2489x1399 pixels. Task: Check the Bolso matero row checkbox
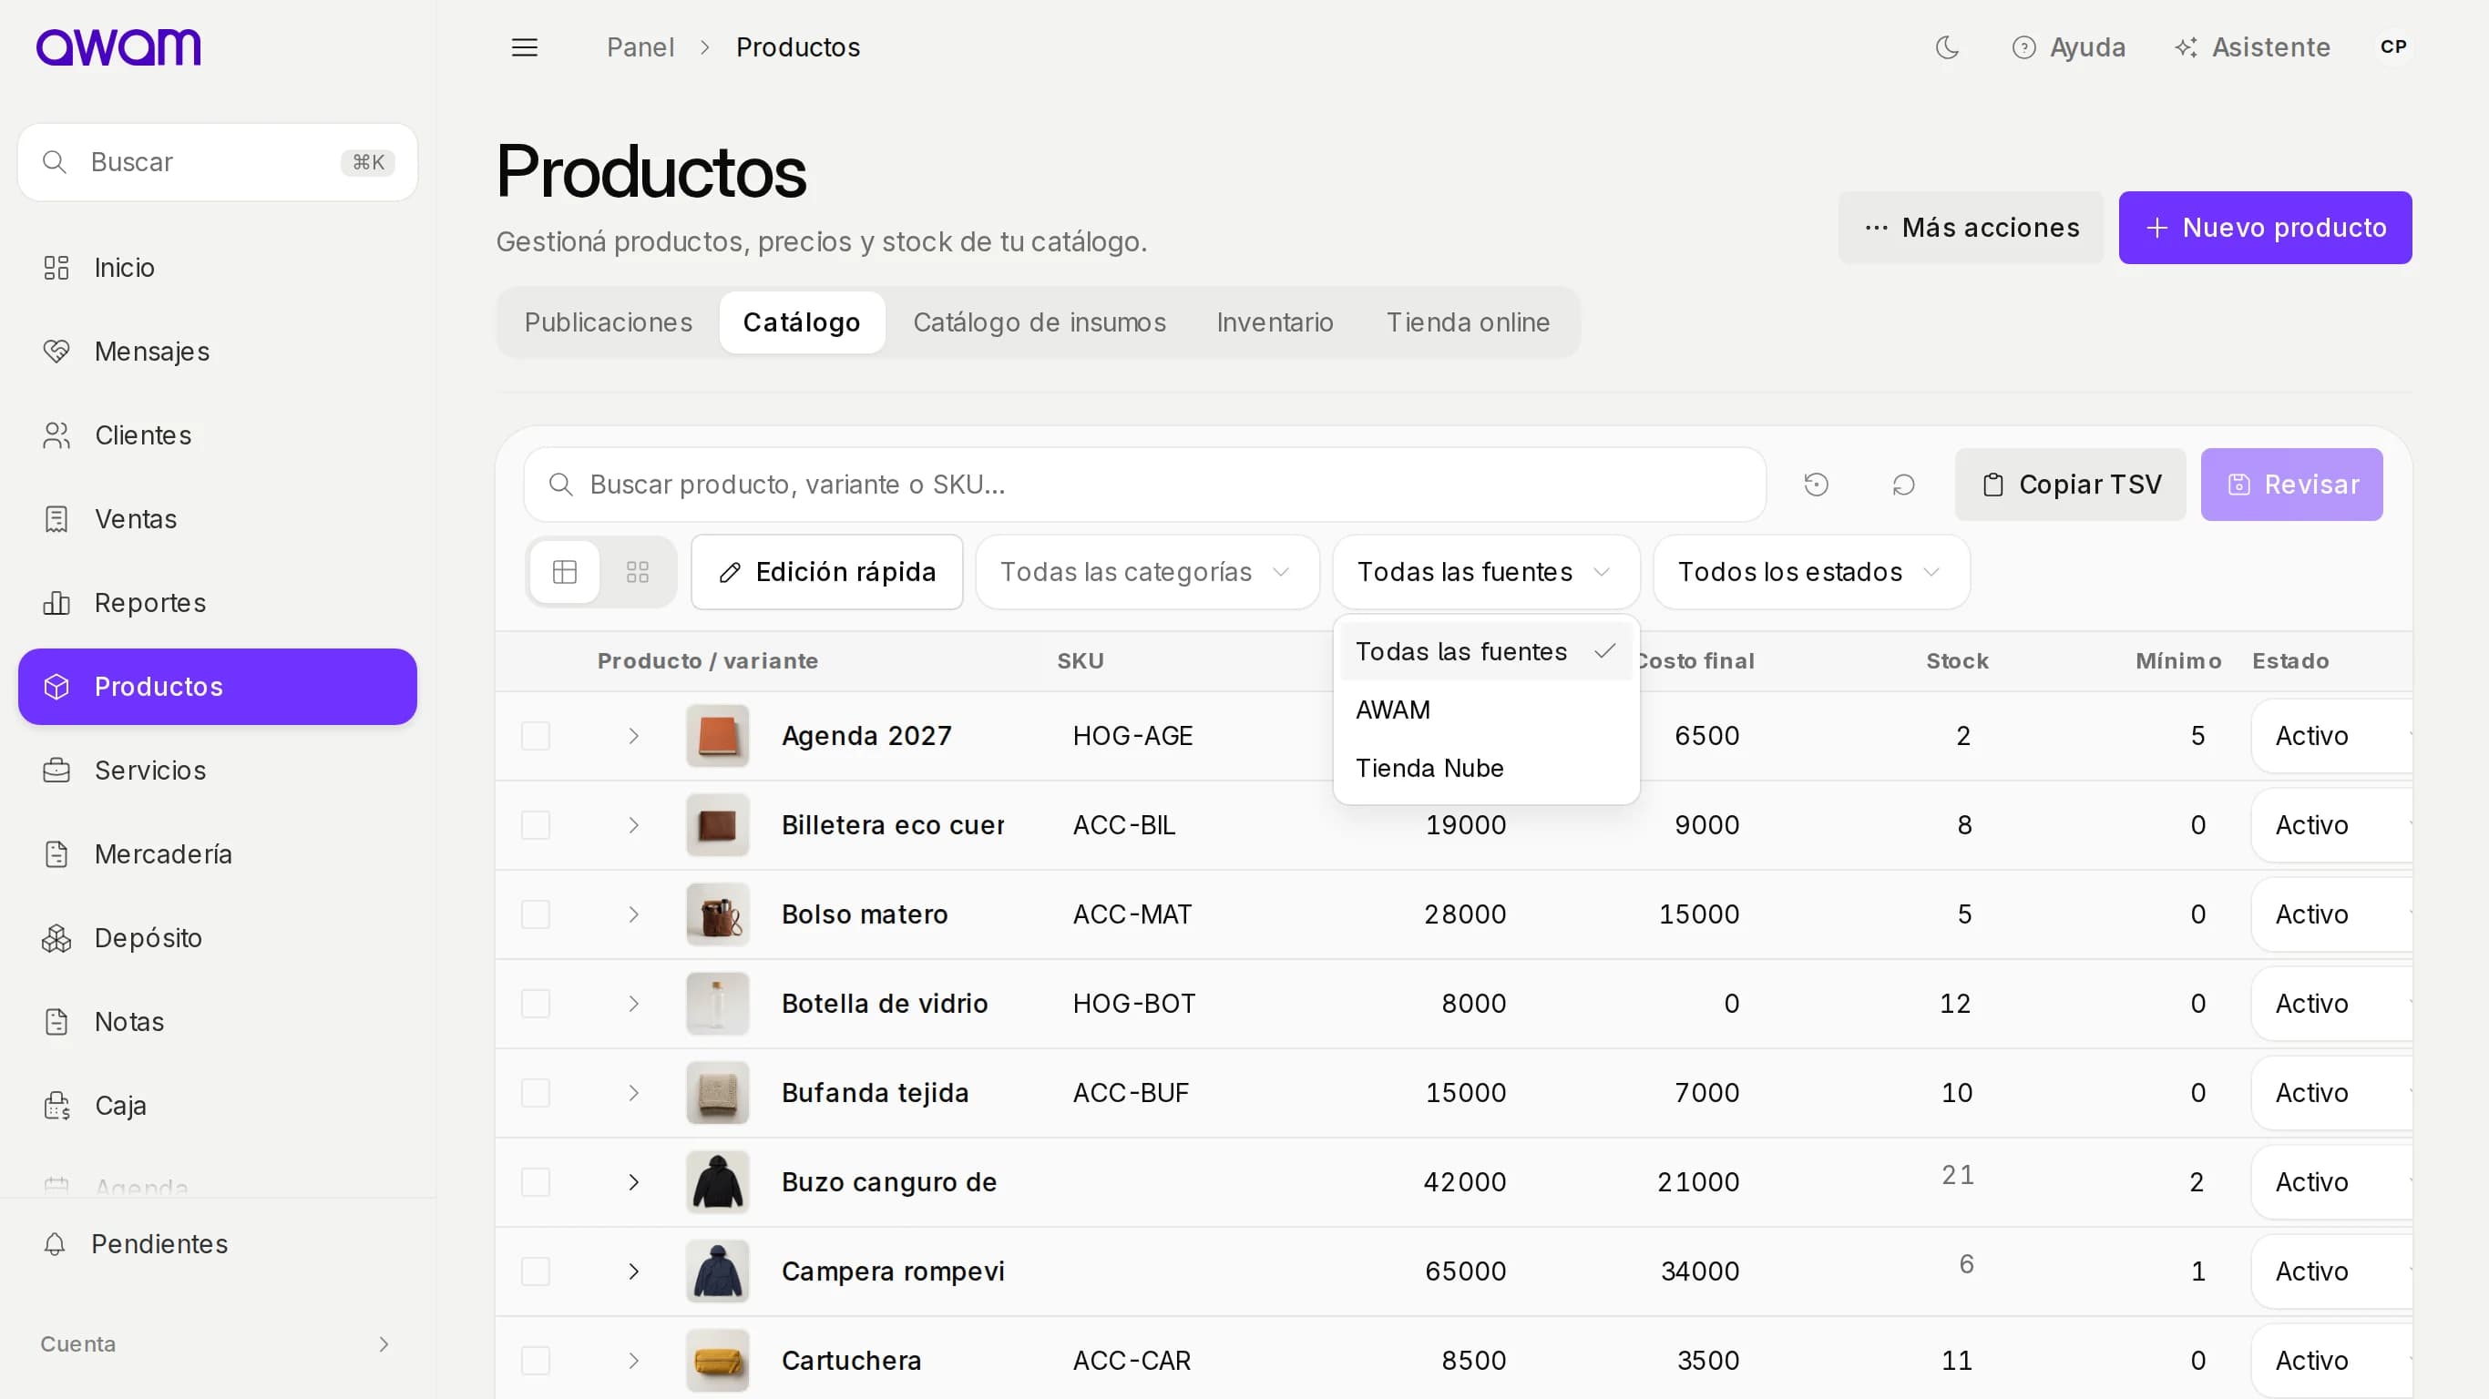[x=536, y=914]
